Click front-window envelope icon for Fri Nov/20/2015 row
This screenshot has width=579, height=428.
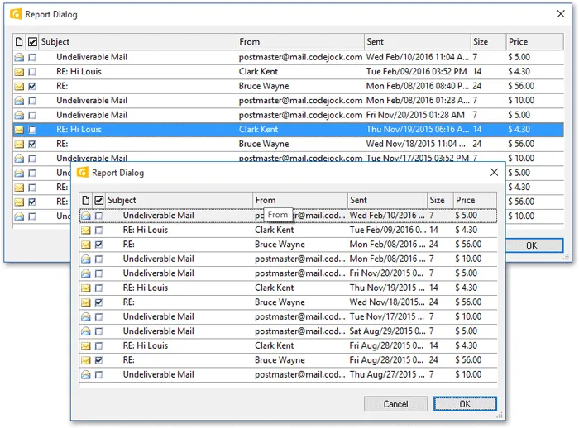click(86, 273)
